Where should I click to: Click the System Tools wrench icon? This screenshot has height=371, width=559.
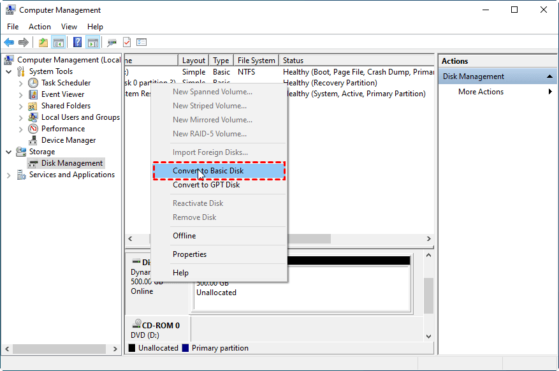[x=21, y=71]
